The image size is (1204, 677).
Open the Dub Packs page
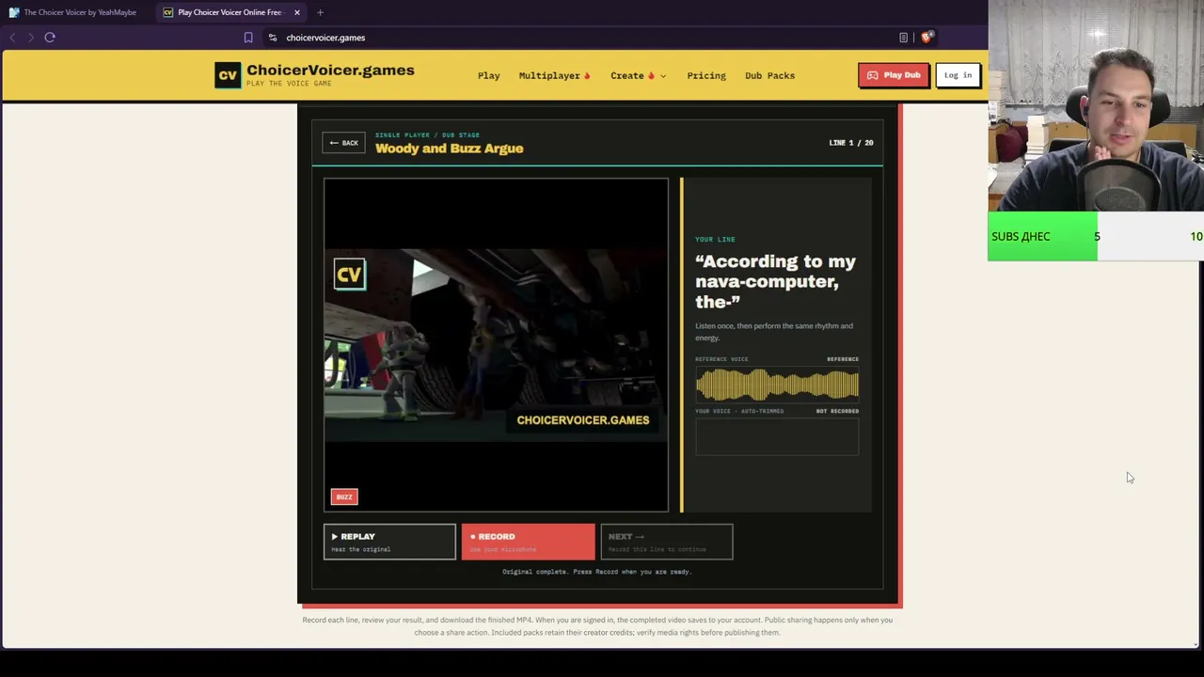(x=769, y=75)
